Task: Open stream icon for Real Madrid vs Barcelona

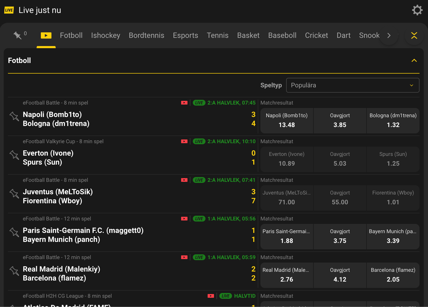Action: (x=184, y=257)
